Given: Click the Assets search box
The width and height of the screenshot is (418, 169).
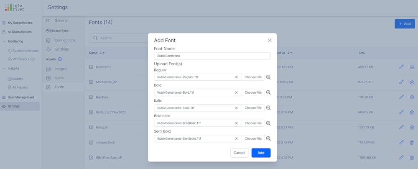Looking at the screenshot, I should (117, 38).
